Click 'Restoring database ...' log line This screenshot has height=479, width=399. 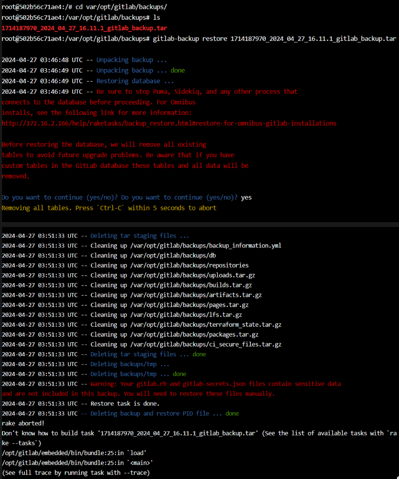(x=87, y=81)
